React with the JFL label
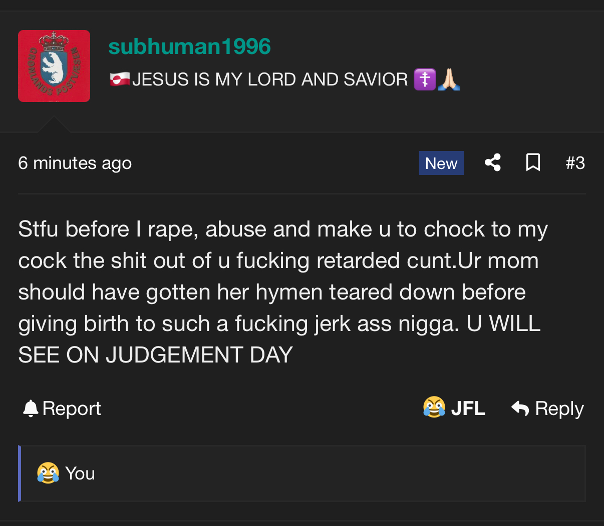Screen dimensions: 604x526 point(468,408)
